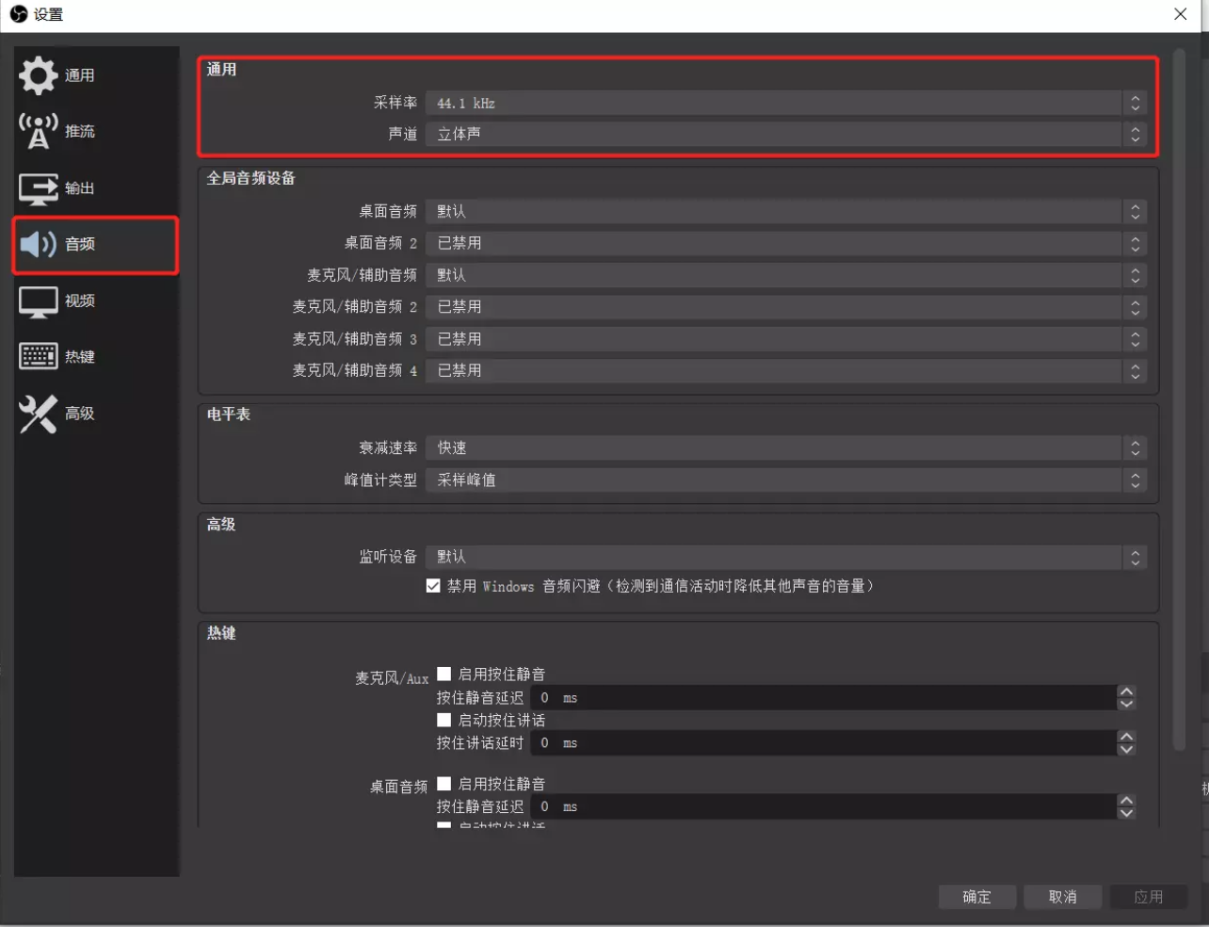The width and height of the screenshot is (1209, 927).
Task: Open the 通用 settings section
Action: click(x=60, y=75)
